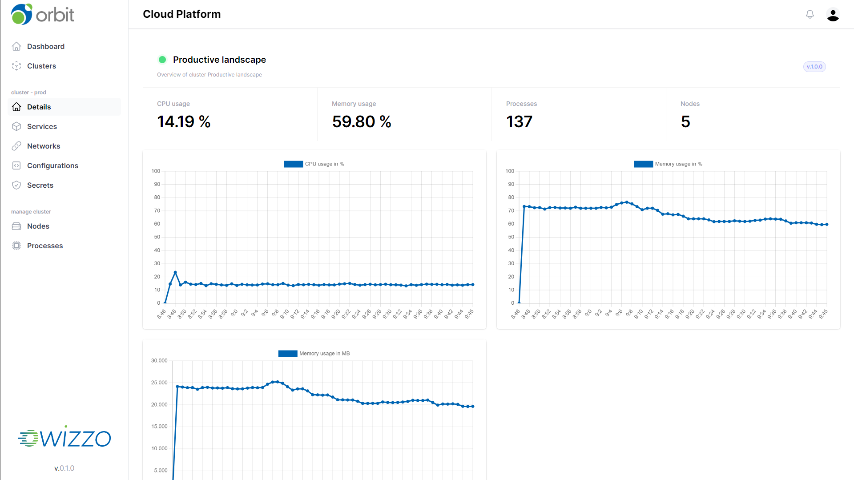Open Dashboard from the sidebar

click(64, 46)
